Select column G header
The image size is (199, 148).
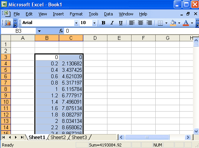point(167,38)
